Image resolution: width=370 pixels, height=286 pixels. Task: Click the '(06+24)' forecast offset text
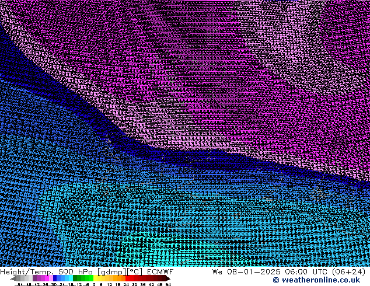349,272
